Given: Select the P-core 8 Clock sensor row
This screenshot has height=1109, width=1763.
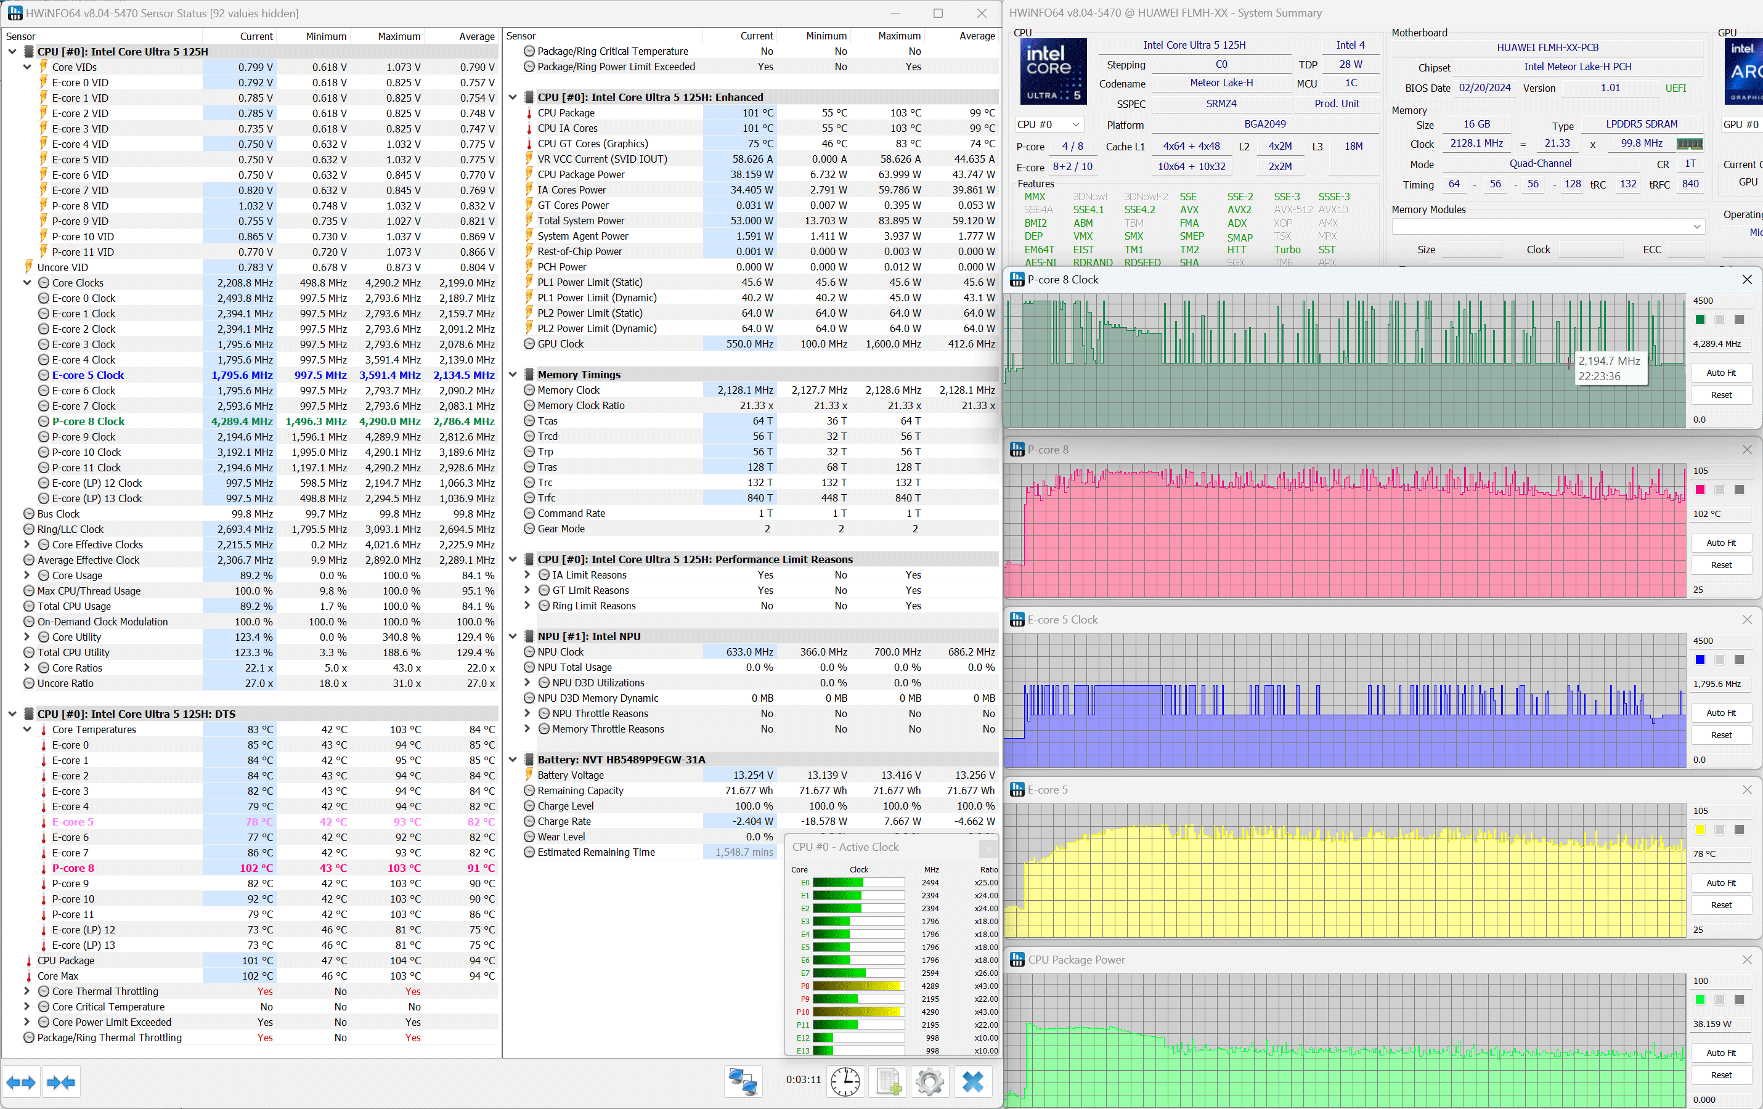Looking at the screenshot, I should click(249, 421).
